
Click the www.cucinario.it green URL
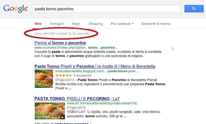tap(76, 48)
